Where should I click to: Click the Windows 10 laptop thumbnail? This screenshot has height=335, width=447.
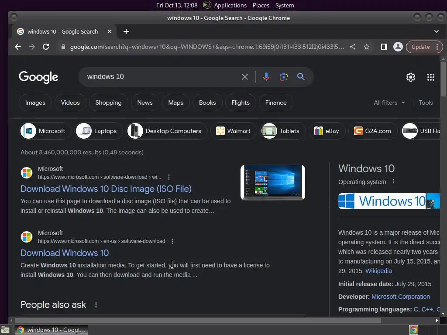[273, 182]
